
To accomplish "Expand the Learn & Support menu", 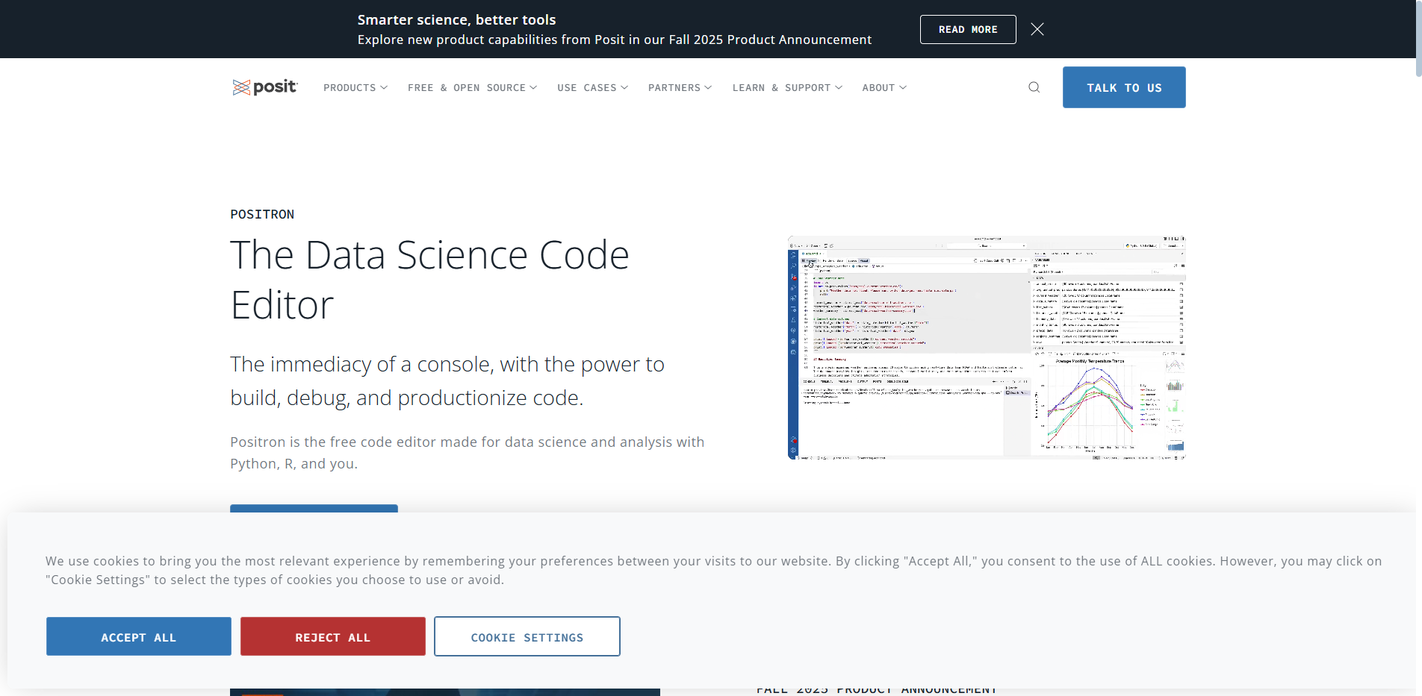I will (788, 88).
